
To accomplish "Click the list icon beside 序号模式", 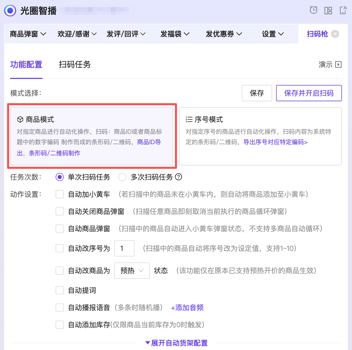I will 189,119.
